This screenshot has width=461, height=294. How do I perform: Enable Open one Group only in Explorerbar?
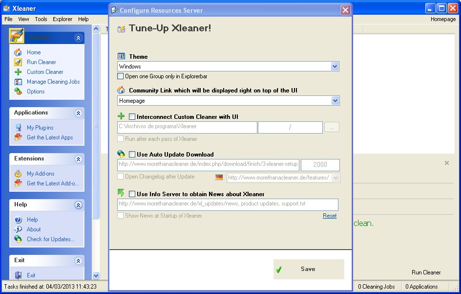120,76
